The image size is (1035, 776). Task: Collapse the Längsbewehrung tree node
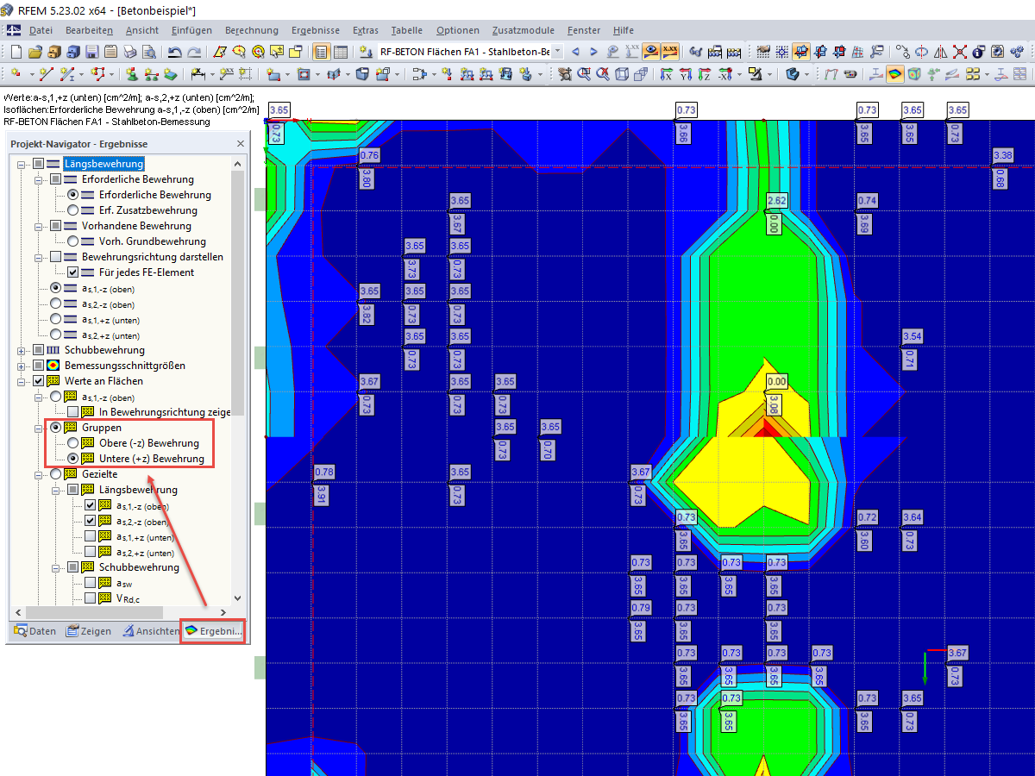pos(22,164)
